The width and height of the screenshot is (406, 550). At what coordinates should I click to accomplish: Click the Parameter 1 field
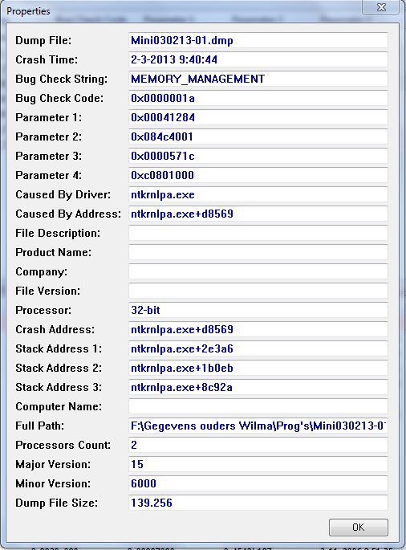258,117
